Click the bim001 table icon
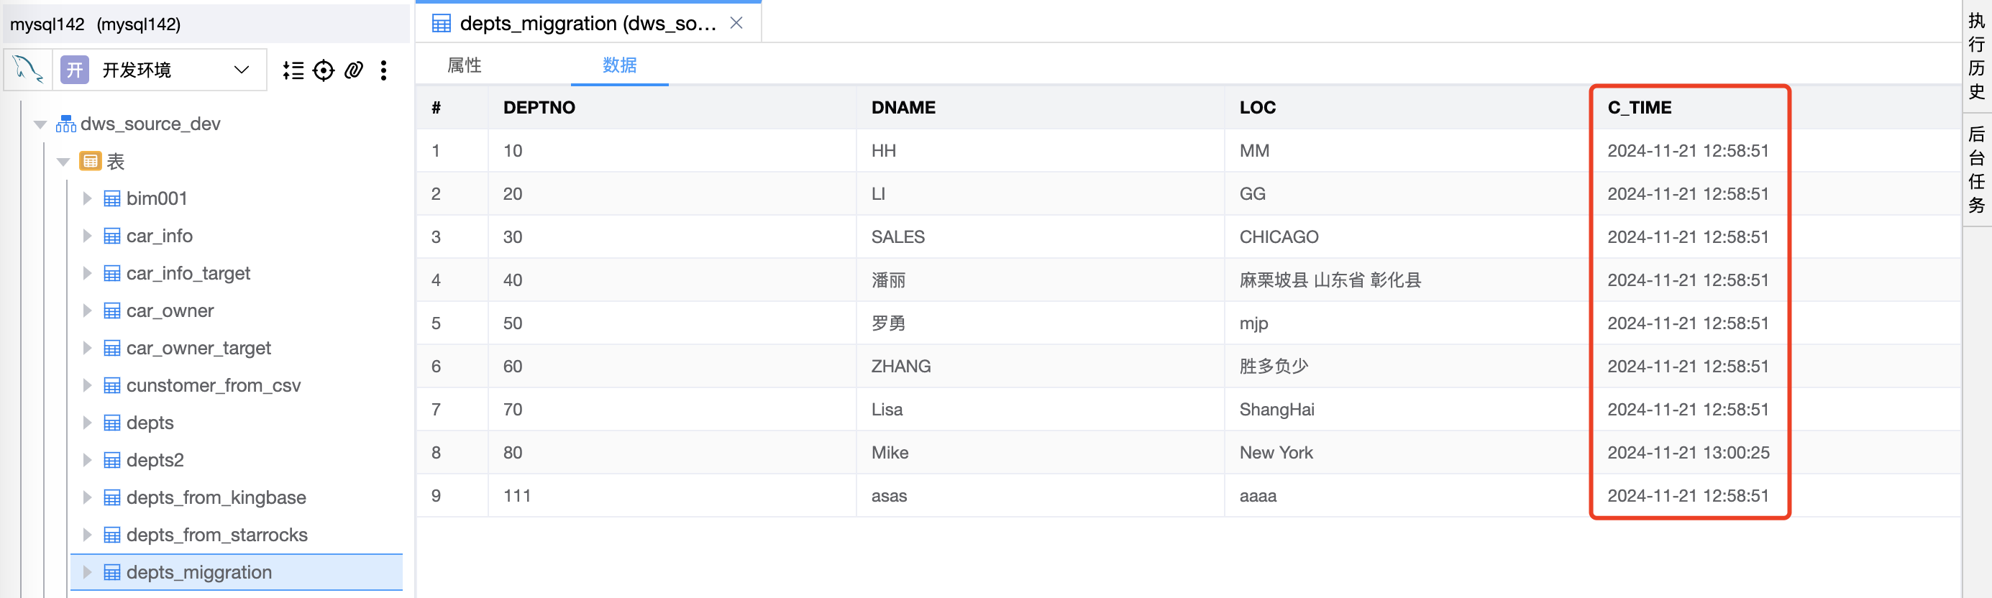 click(112, 198)
